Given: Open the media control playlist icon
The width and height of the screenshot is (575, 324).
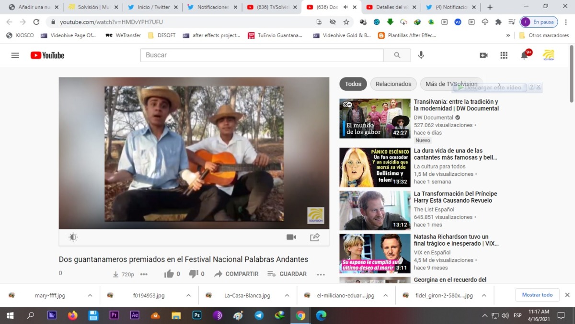Looking at the screenshot, I should pyautogui.click(x=512, y=22).
